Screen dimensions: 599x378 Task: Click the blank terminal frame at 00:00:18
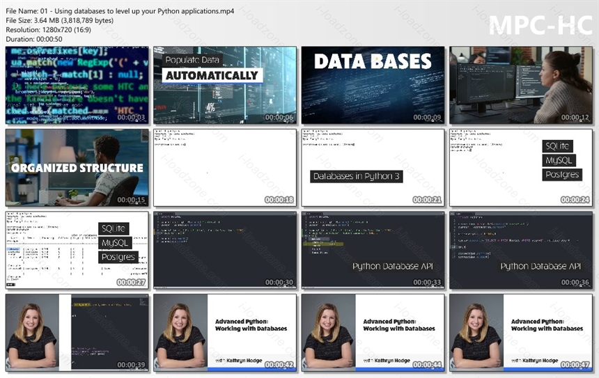click(225, 168)
